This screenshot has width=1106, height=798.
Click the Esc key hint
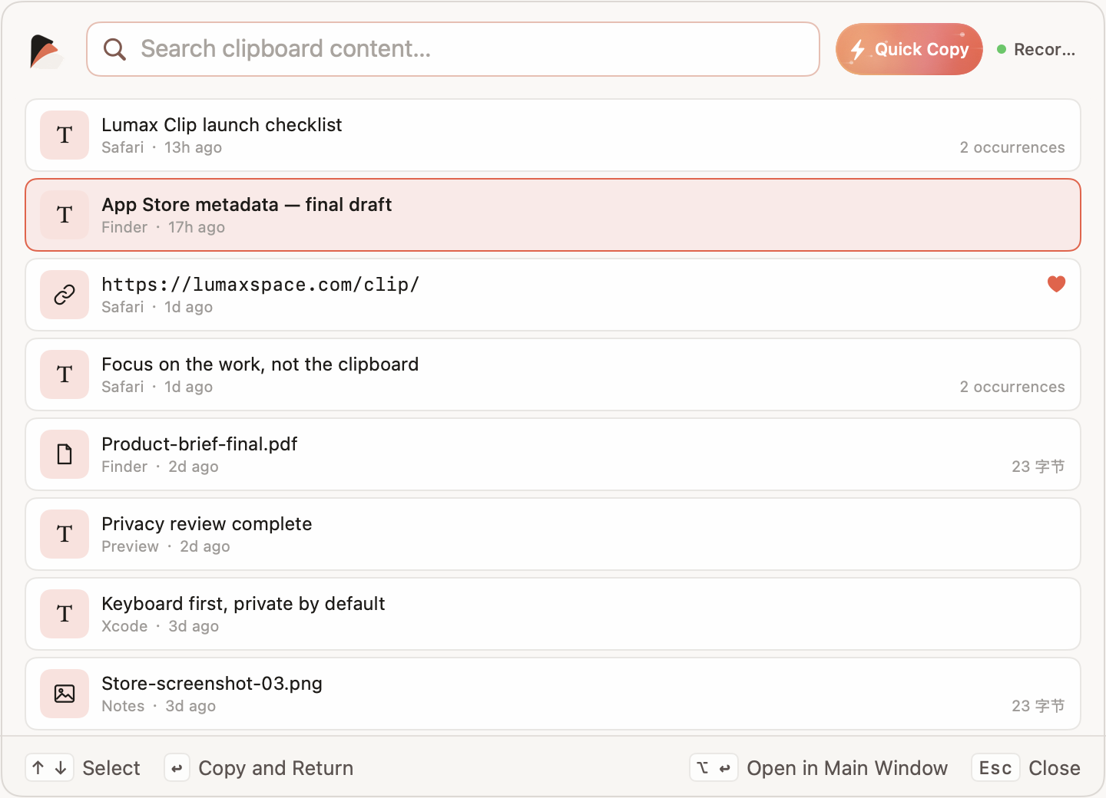[x=995, y=768]
